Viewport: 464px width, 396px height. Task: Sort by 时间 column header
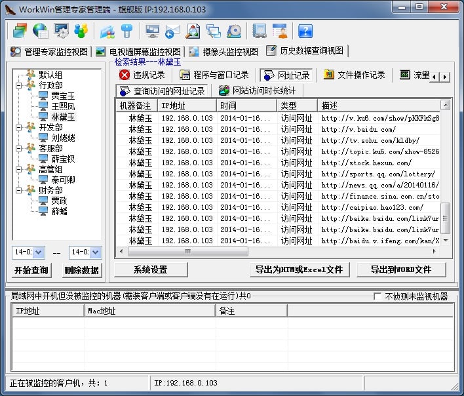pos(246,106)
